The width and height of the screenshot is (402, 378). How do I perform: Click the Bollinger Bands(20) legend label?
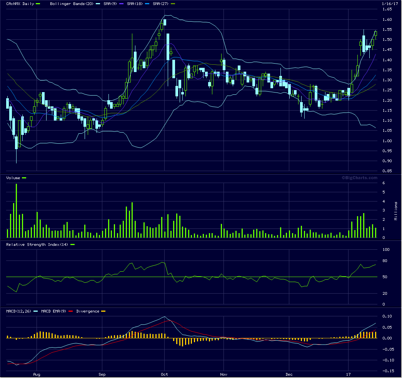tap(72, 3)
